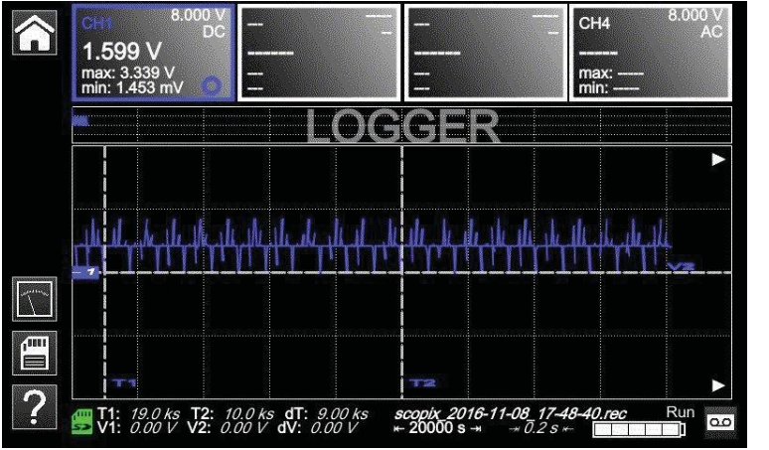Select the CH4 channel panel

649,52
